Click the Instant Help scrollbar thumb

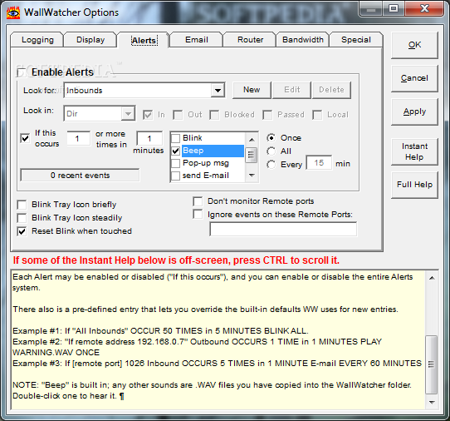pyautogui.click(x=432, y=364)
